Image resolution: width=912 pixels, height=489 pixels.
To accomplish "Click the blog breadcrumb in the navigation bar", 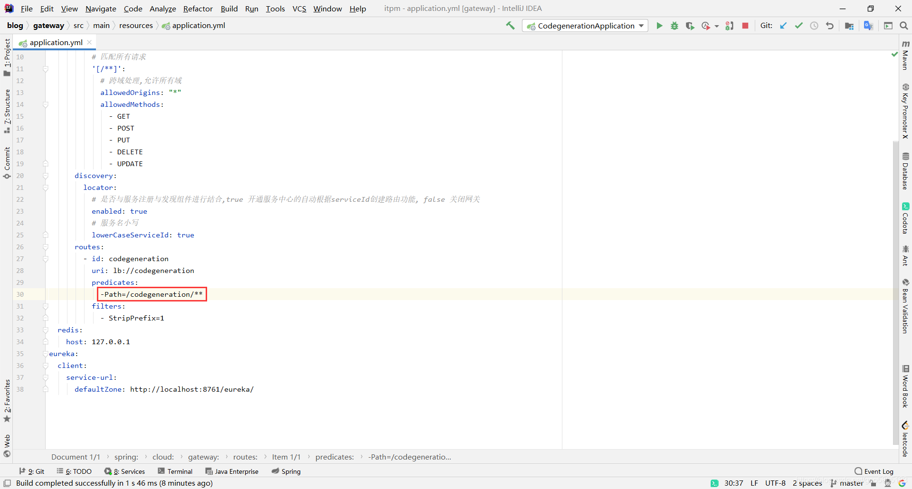I will coord(15,26).
